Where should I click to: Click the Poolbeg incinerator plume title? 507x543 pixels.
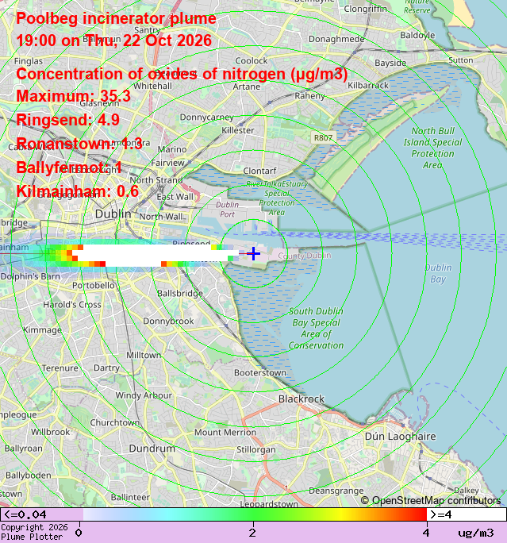click(117, 18)
